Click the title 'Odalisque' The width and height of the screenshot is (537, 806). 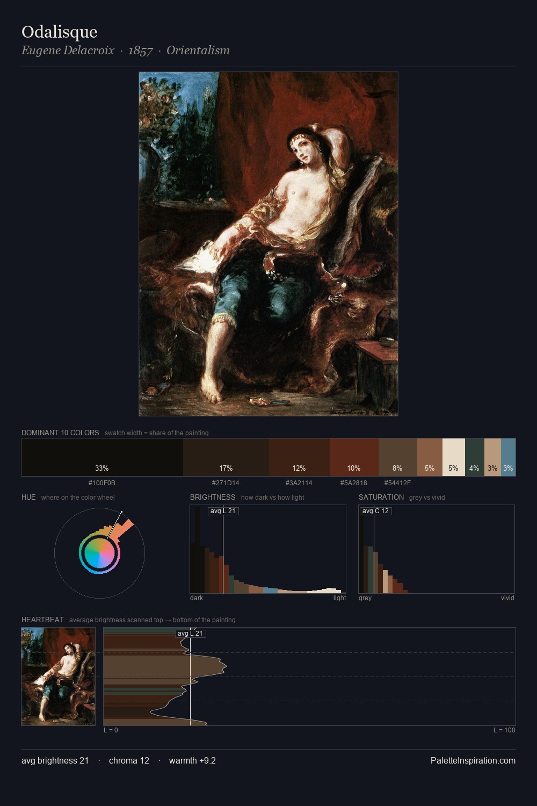pyautogui.click(x=60, y=32)
